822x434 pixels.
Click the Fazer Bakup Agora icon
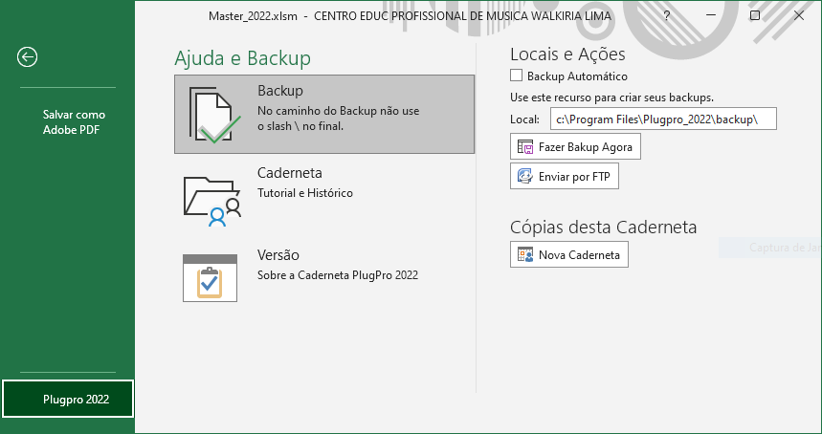click(525, 147)
